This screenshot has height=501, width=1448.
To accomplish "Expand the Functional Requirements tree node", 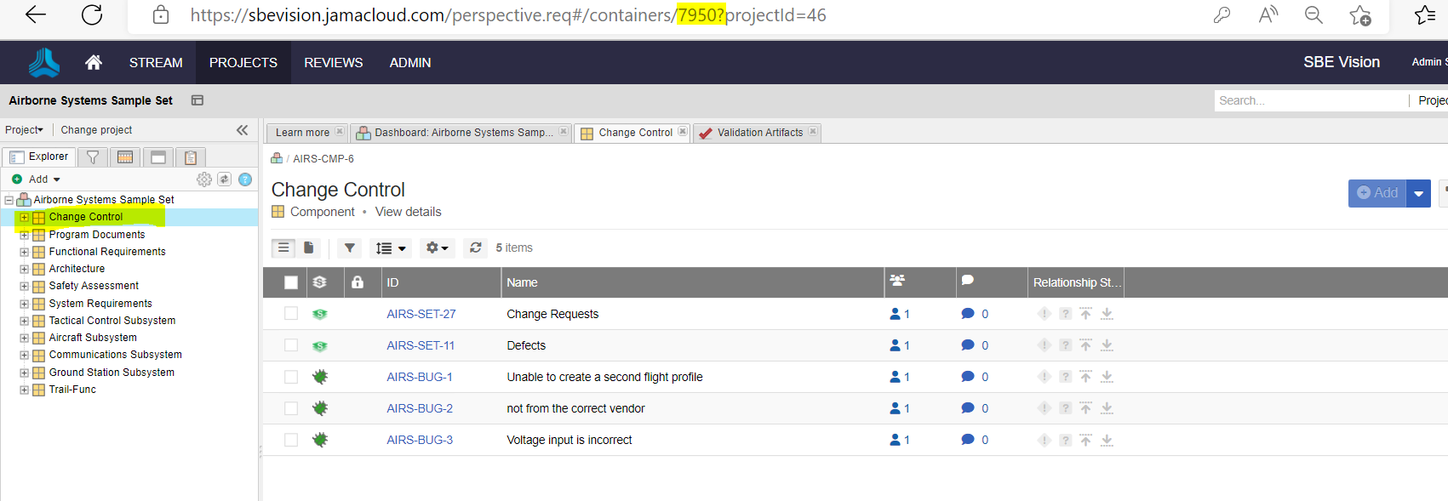I will coord(24,252).
